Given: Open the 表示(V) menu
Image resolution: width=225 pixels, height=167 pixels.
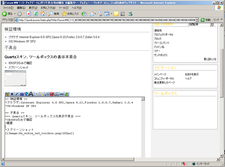Looking at the screenshot, I should pos(33,8).
